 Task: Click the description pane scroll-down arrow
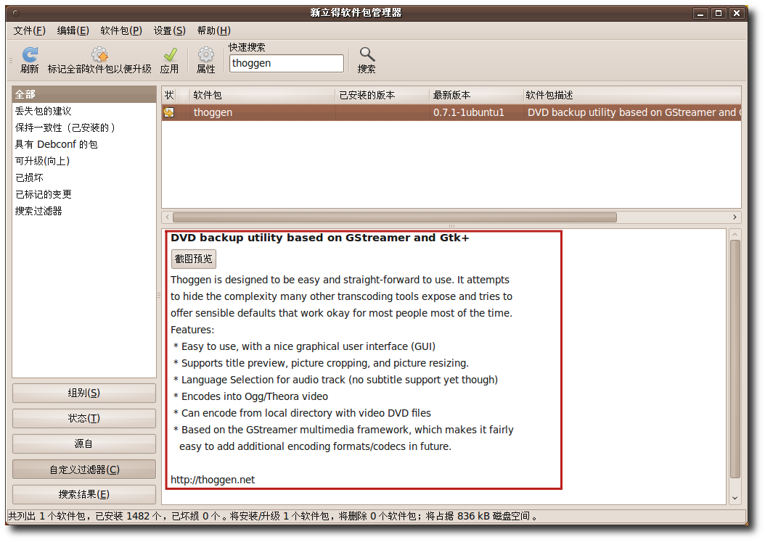pos(735,499)
